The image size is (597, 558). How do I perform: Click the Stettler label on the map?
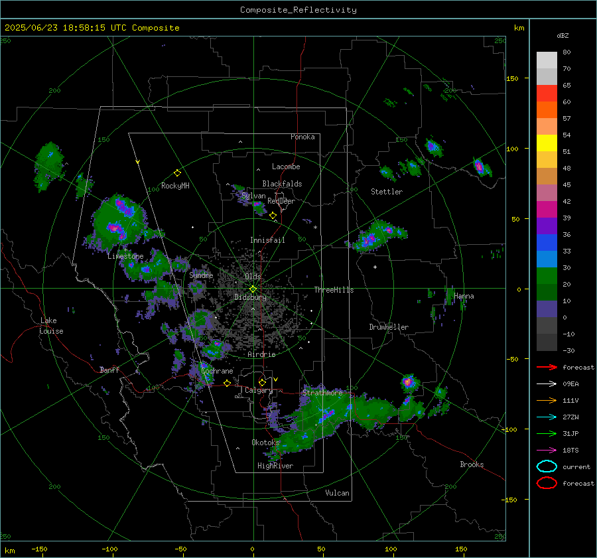click(387, 192)
